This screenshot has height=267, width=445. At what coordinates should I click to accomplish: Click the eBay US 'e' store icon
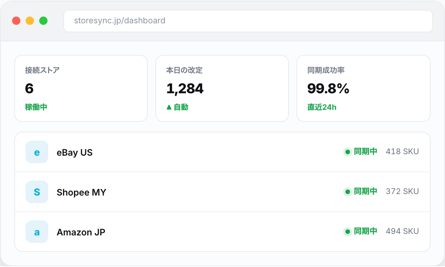(37, 152)
